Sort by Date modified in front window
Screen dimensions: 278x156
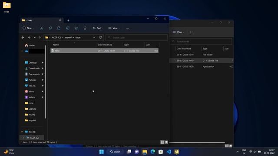coord(105,45)
